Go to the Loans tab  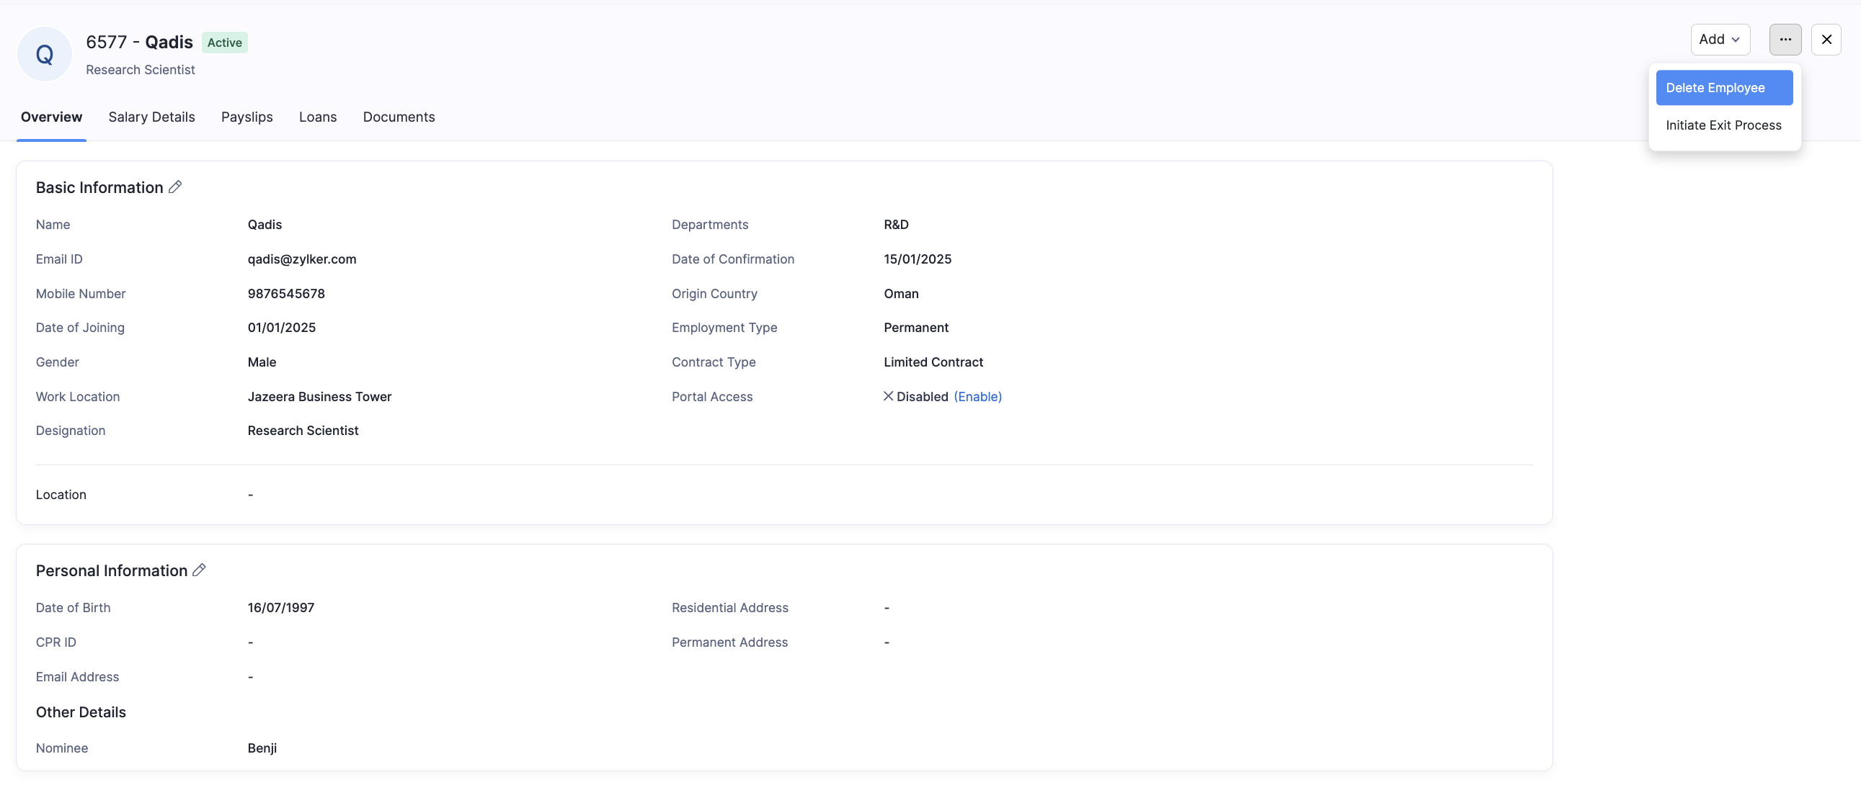point(318,117)
